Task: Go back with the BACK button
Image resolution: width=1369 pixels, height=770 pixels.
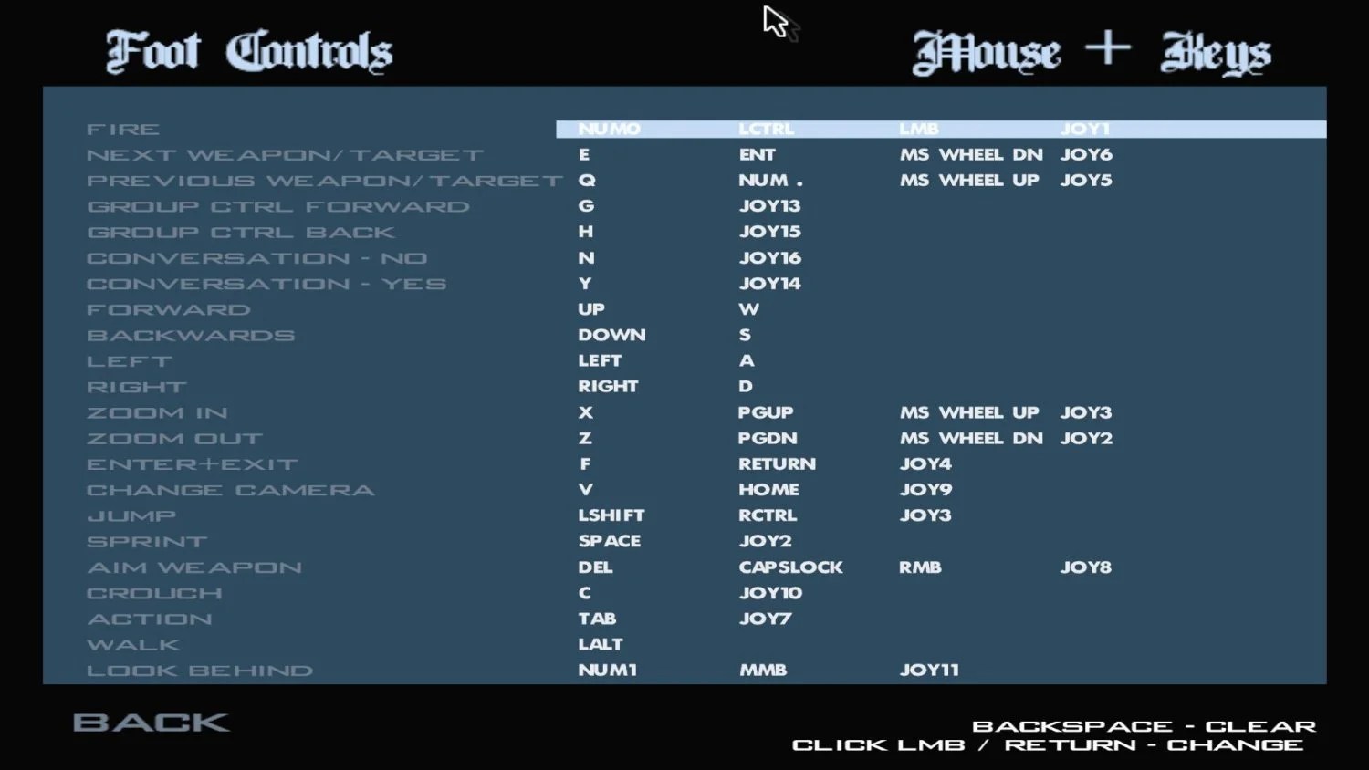Action: pos(151,723)
